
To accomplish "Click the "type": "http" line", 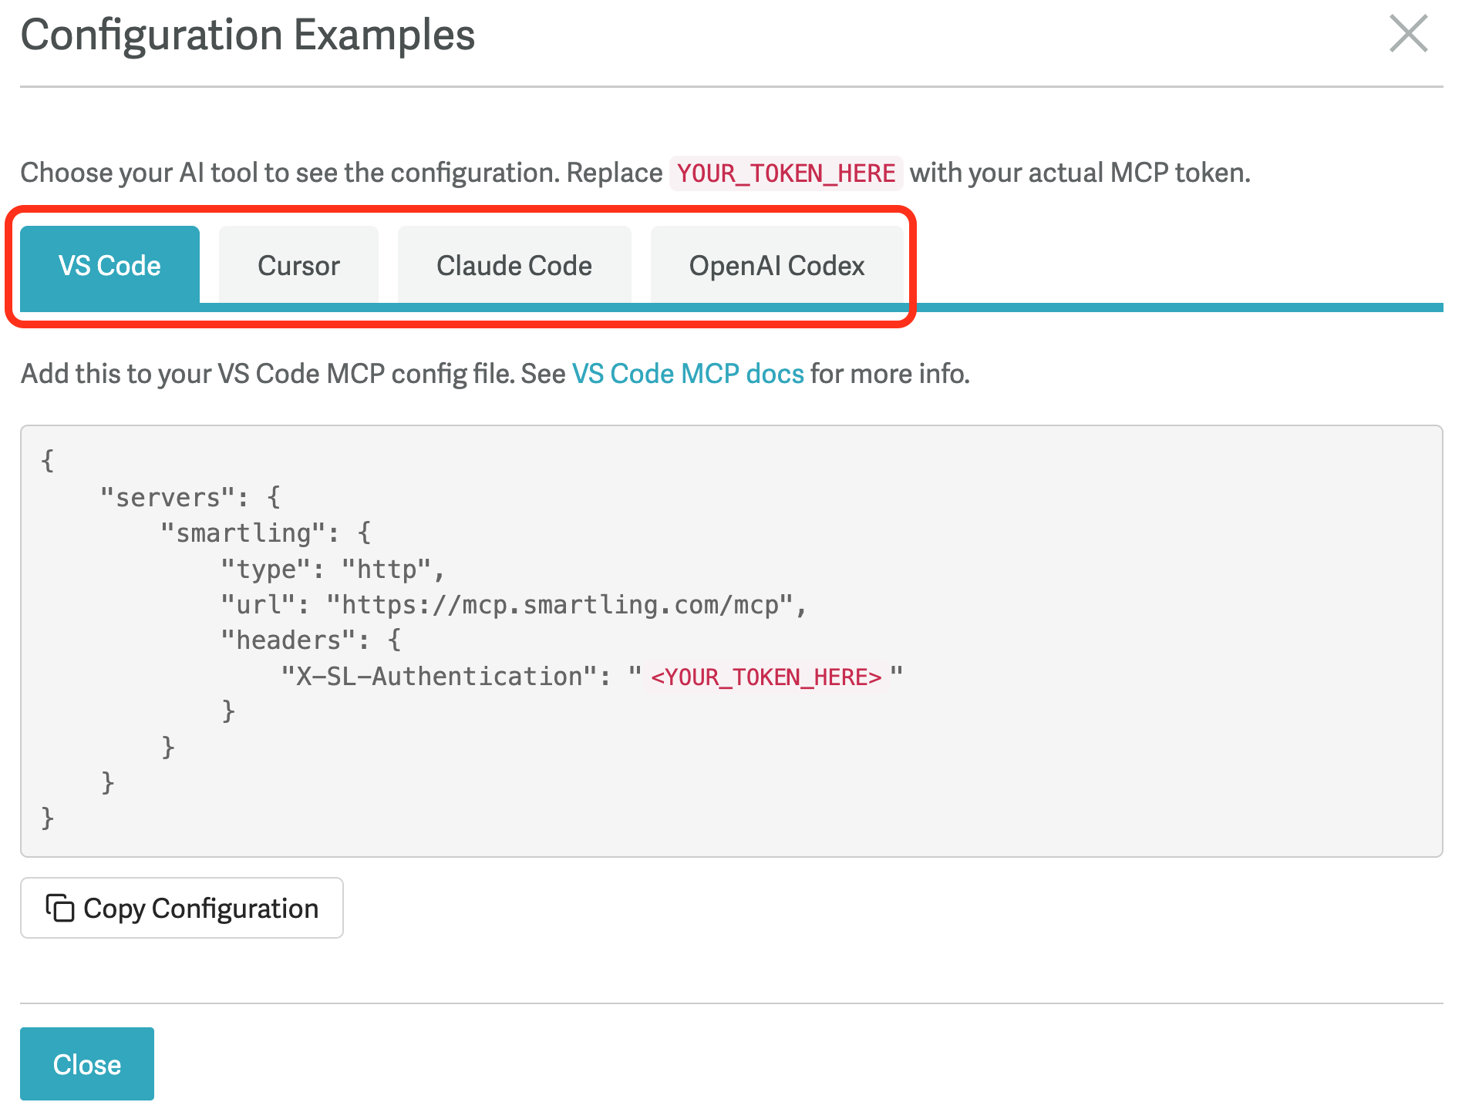I will 333,570.
